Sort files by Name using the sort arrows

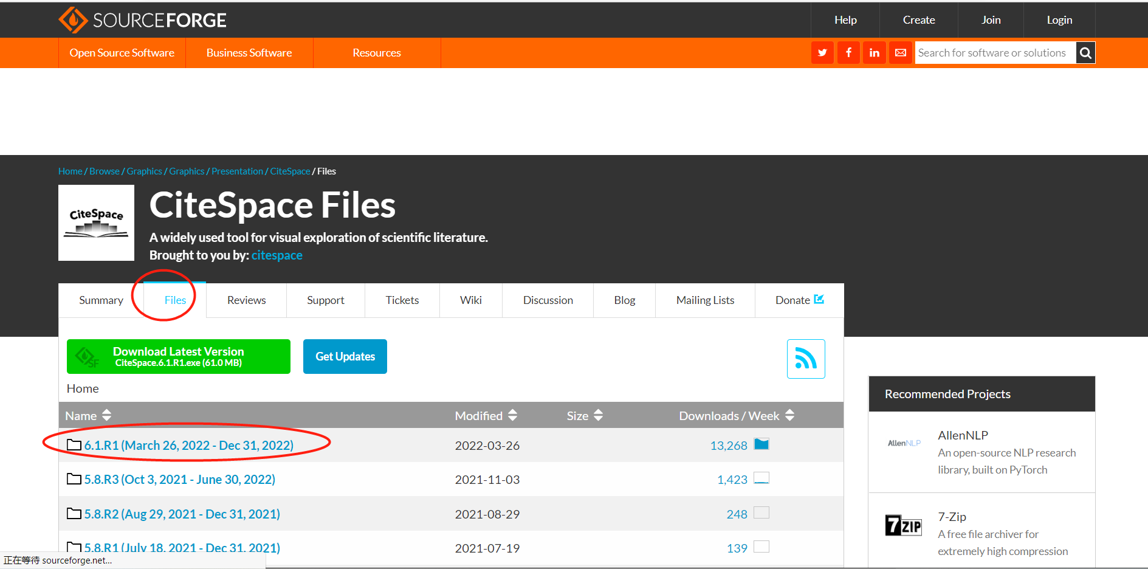point(106,415)
